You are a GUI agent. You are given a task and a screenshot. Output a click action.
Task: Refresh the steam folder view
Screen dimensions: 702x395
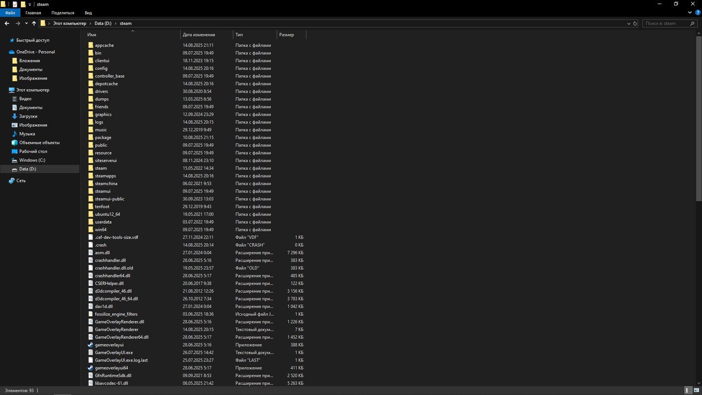(x=635, y=23)
